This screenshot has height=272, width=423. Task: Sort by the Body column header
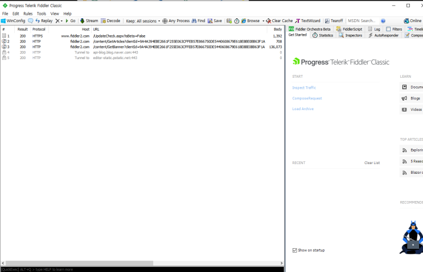(275, 29)
